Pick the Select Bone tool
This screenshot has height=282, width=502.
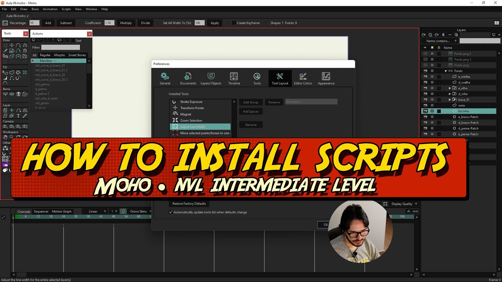(5, 94)
